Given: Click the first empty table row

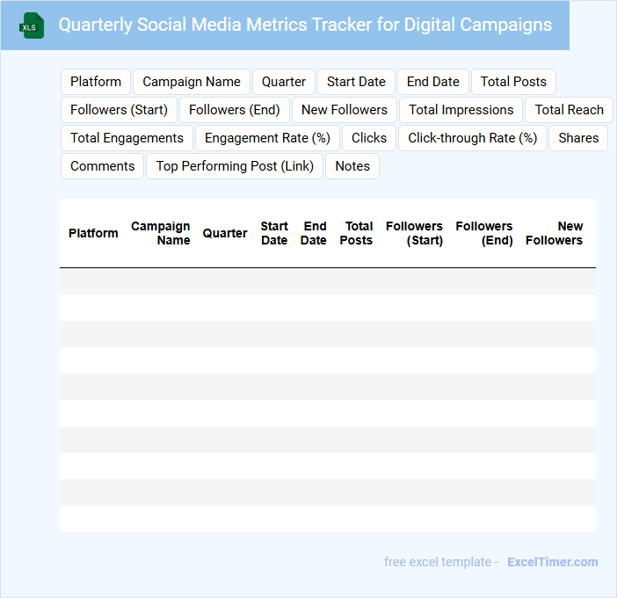Looking at the screenshot, I should pos(327,281).
